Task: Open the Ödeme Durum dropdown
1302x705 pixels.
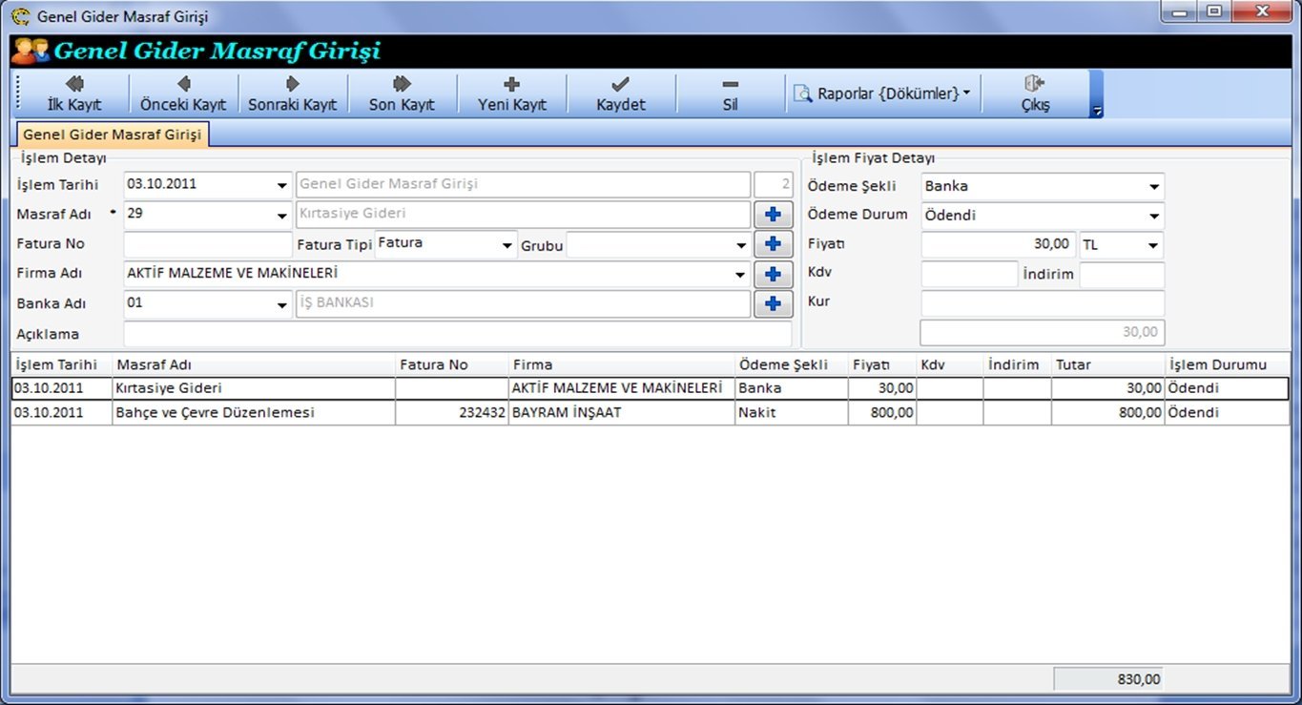Action: [1154, 216]
